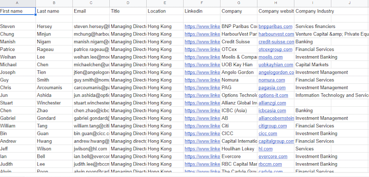The height and width of the screenshot is (177, 369).
Task: Open options-it.com website link
Action: (273, 96)
